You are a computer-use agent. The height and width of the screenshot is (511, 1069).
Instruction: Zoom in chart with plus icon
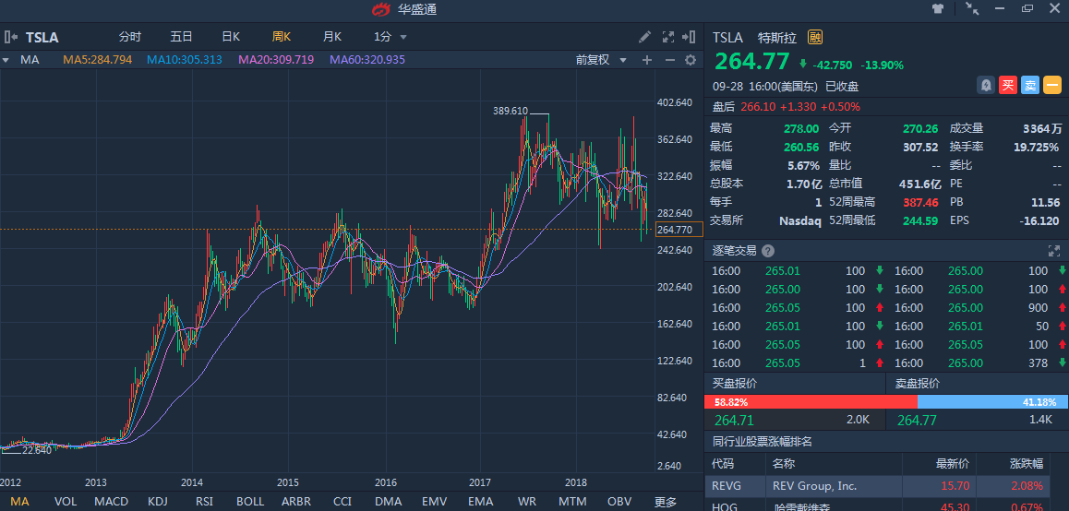[x=646, y=60]
